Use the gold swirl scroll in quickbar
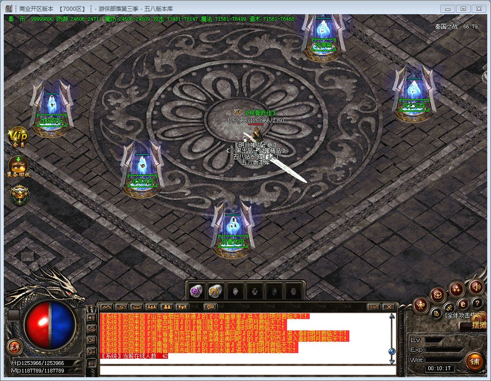 (x=215, y=292)
